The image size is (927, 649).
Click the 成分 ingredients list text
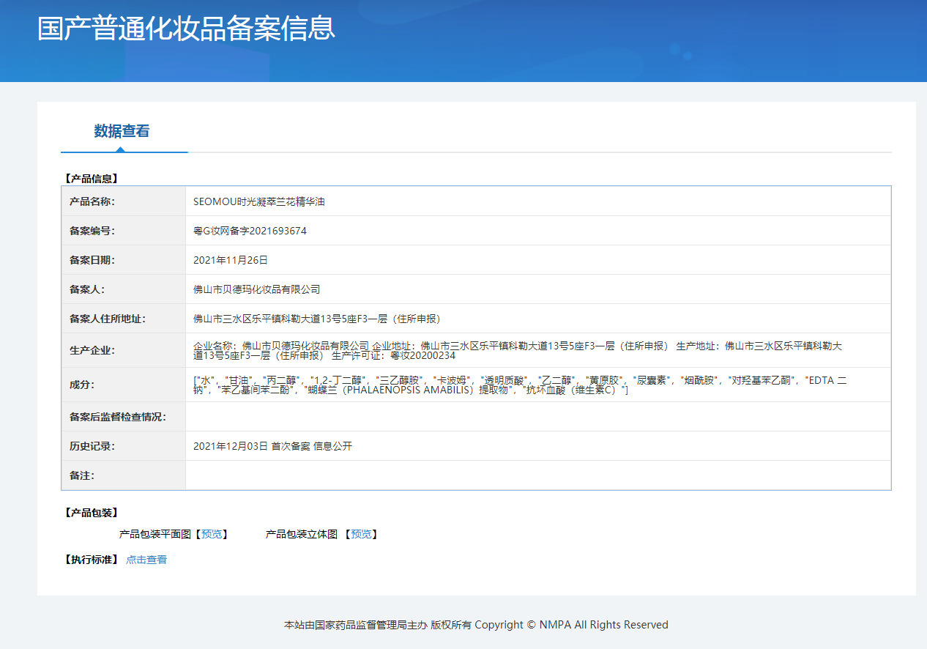pyautogui.click(x=520, y=385)
